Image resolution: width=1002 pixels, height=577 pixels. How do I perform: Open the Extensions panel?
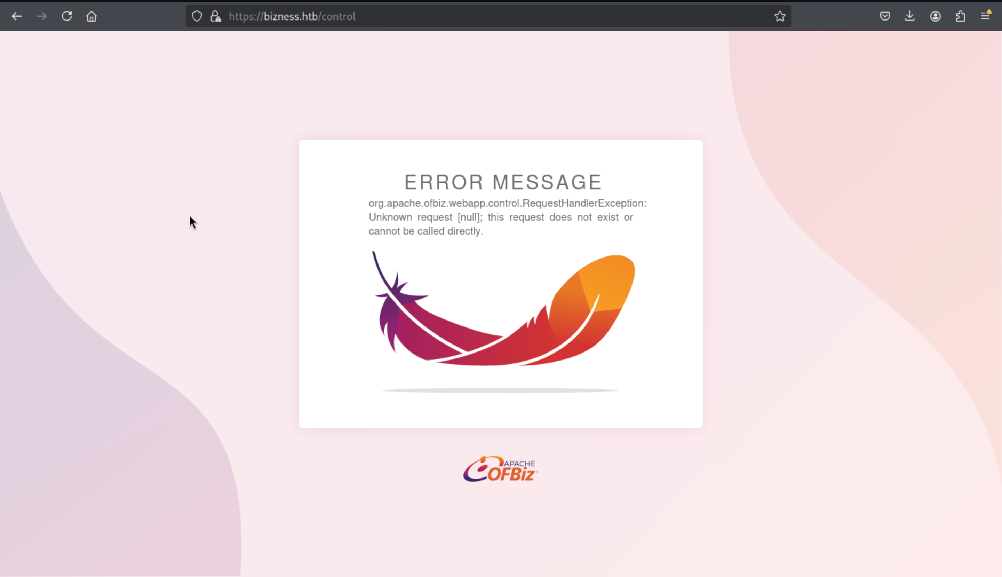(960, 16)
